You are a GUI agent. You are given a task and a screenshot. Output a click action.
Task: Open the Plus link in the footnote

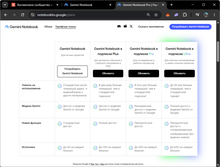[x=93, y=164]
